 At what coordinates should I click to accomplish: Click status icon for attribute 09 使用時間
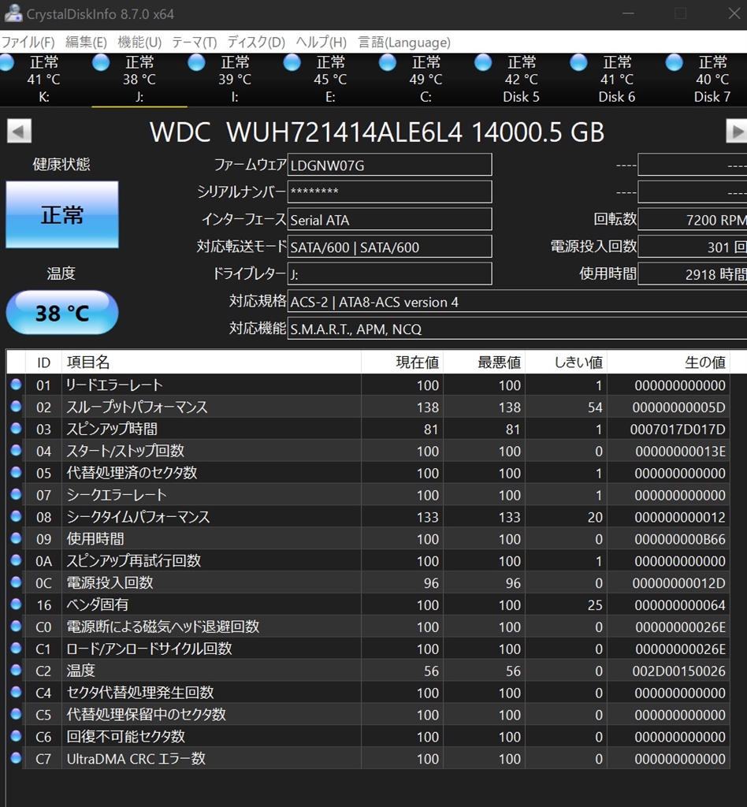pyautogui.click(x=16, y=538)
